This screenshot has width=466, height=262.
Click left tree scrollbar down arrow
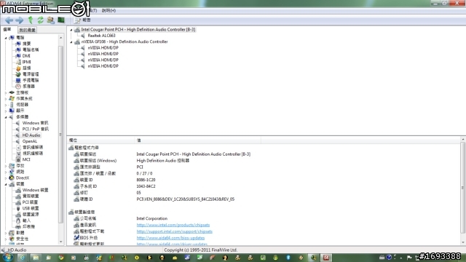pyautogui.click(x=61, y=242)
